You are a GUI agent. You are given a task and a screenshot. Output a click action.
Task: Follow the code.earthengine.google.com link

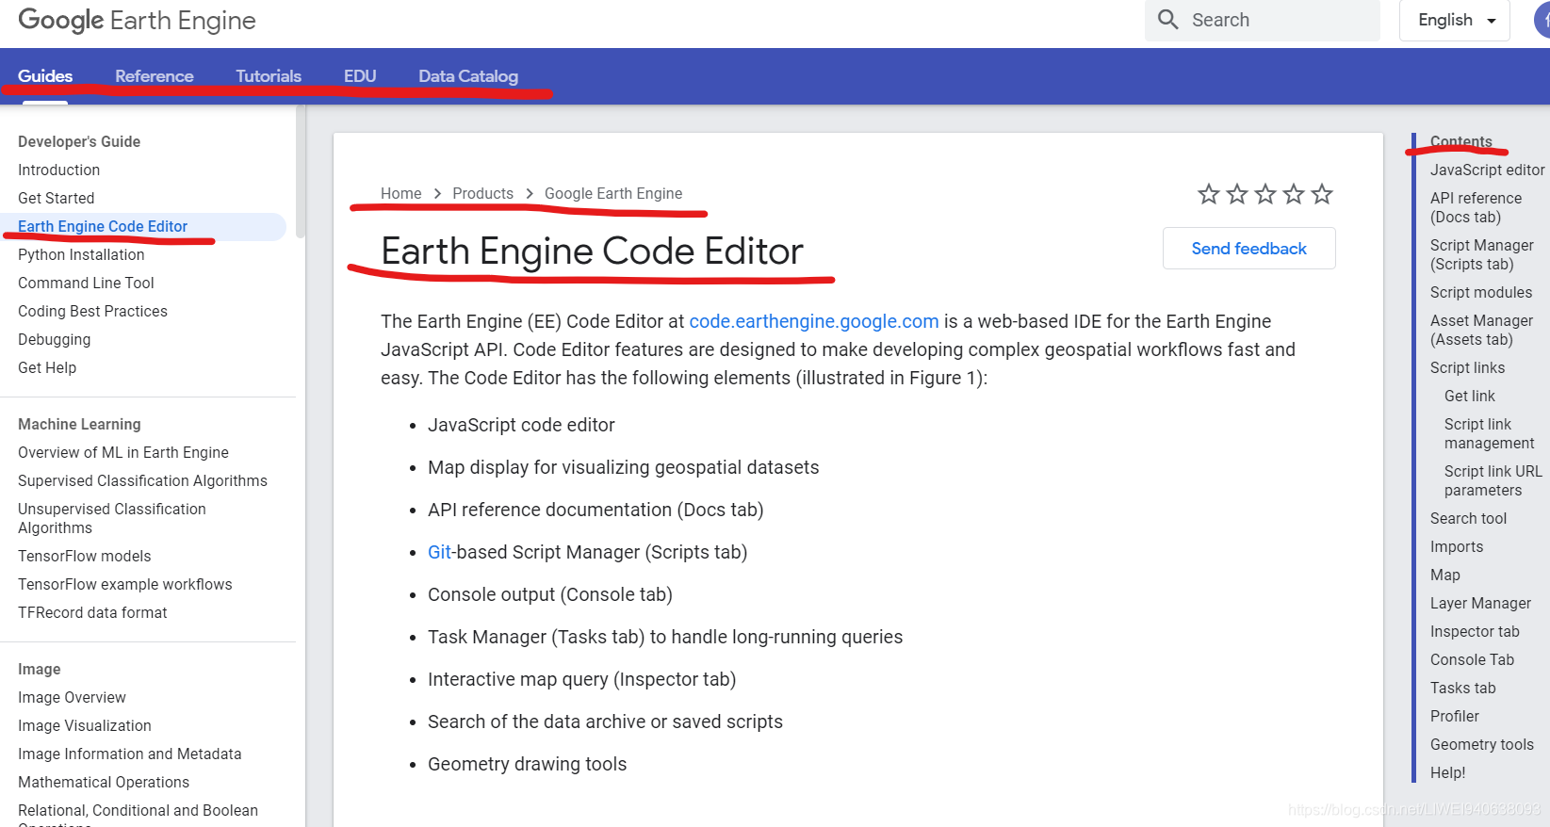click(x=814, y=321)
